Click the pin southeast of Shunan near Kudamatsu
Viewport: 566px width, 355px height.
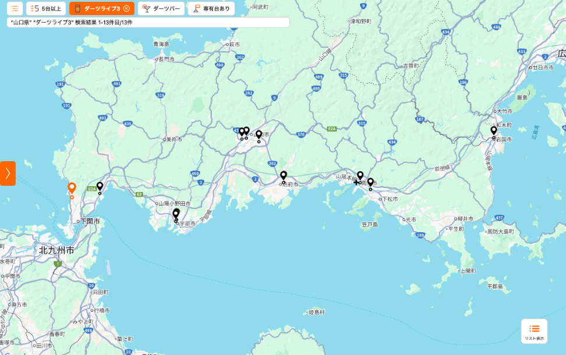[x=370, y=182]
